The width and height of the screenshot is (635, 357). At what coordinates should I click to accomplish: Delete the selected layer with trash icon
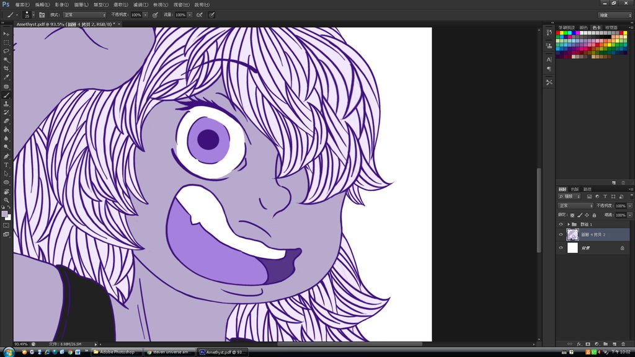(623, 344)
